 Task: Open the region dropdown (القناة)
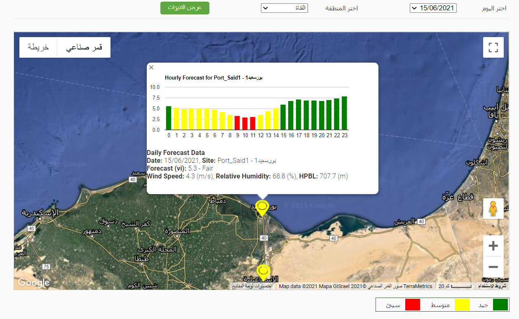[x=284, y=8]
